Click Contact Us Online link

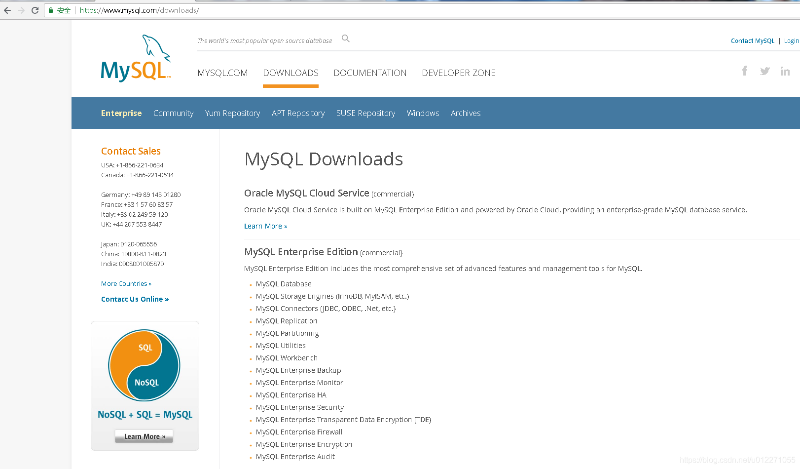click(x=135, y=299)
